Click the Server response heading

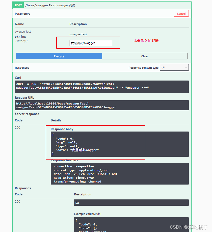(x=27, y=114)
